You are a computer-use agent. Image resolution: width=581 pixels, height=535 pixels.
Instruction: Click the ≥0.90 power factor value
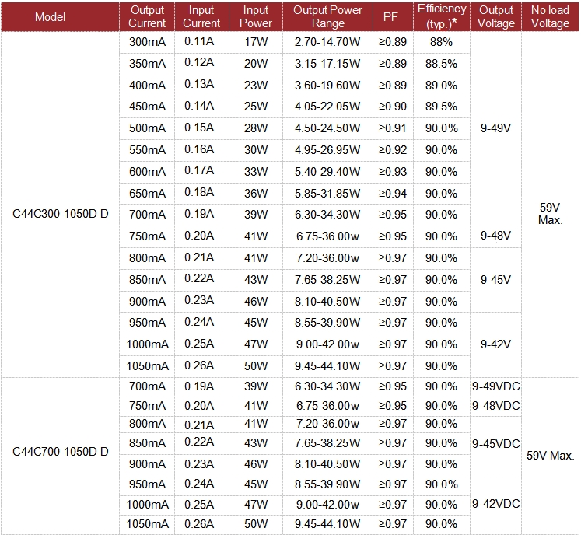coord(393,107)
